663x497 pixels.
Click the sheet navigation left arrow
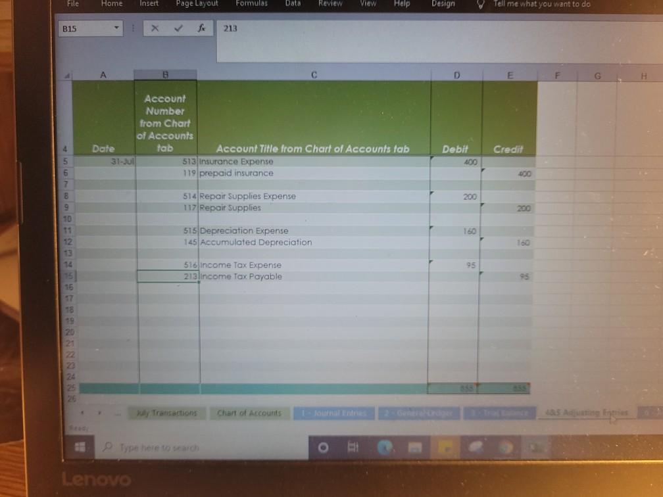[82, 413]
